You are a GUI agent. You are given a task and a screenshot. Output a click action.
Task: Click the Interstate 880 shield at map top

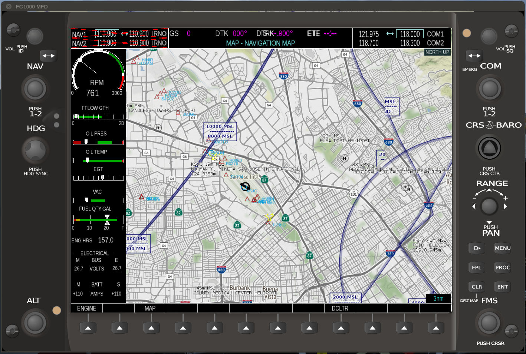coord(283,76)
